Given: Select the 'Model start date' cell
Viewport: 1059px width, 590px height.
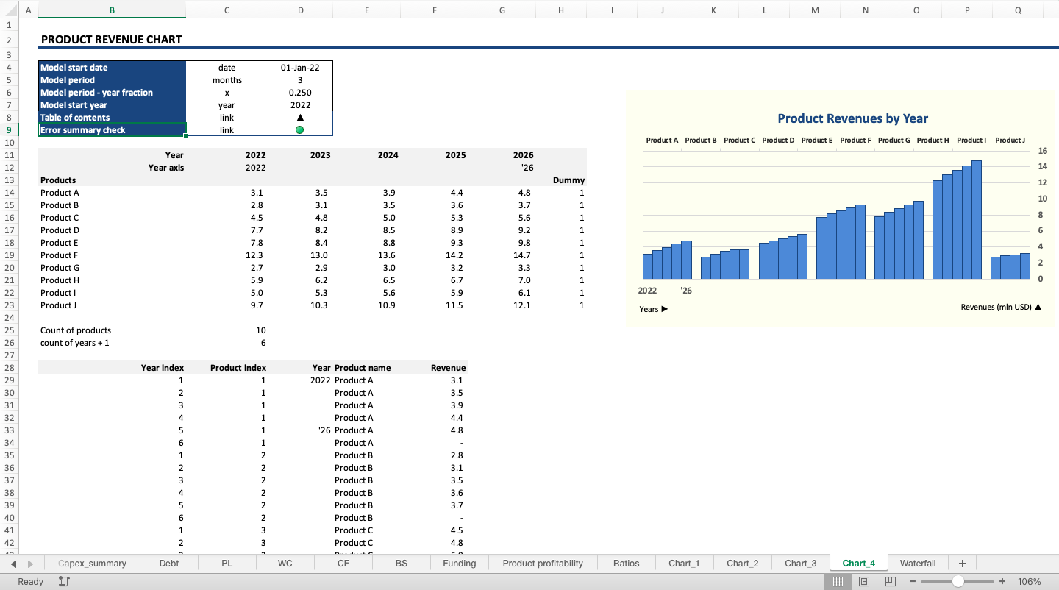Looking at the screenshot, I should 112,68.
